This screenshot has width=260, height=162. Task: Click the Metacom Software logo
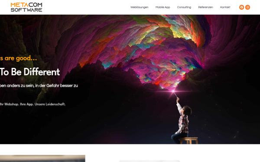[26, 7]
